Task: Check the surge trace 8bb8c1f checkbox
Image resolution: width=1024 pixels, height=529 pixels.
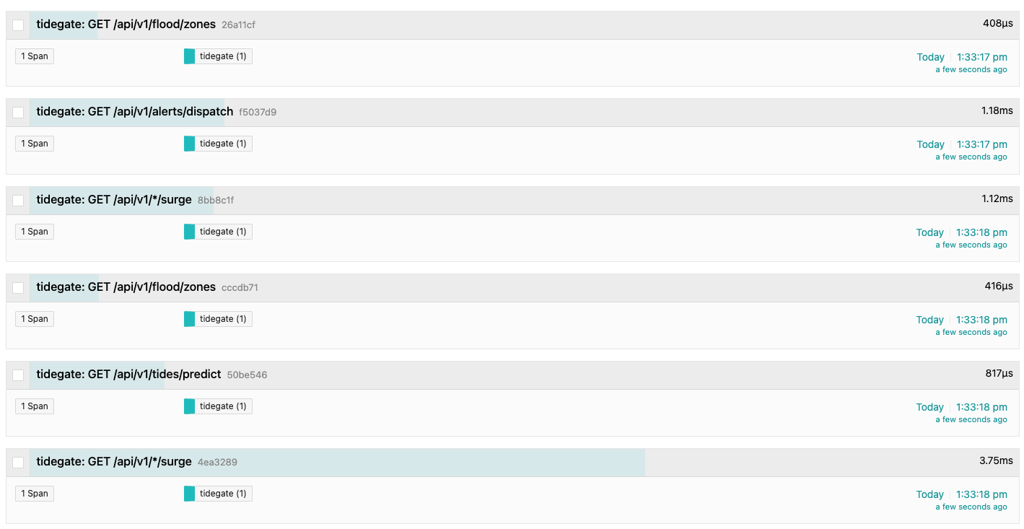Action: tap(18, 201)
